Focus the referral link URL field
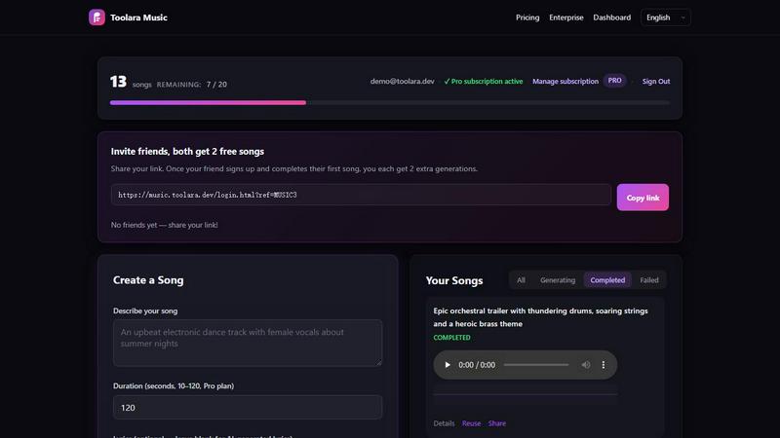Screen dimensions: 780x438 [x=361, y=195]
